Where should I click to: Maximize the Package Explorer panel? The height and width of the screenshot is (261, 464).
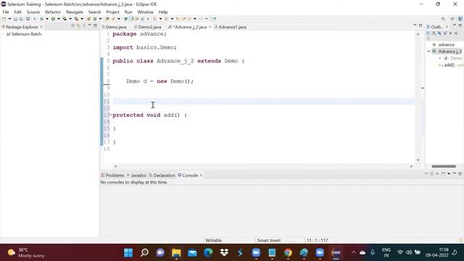click(95, 26)
